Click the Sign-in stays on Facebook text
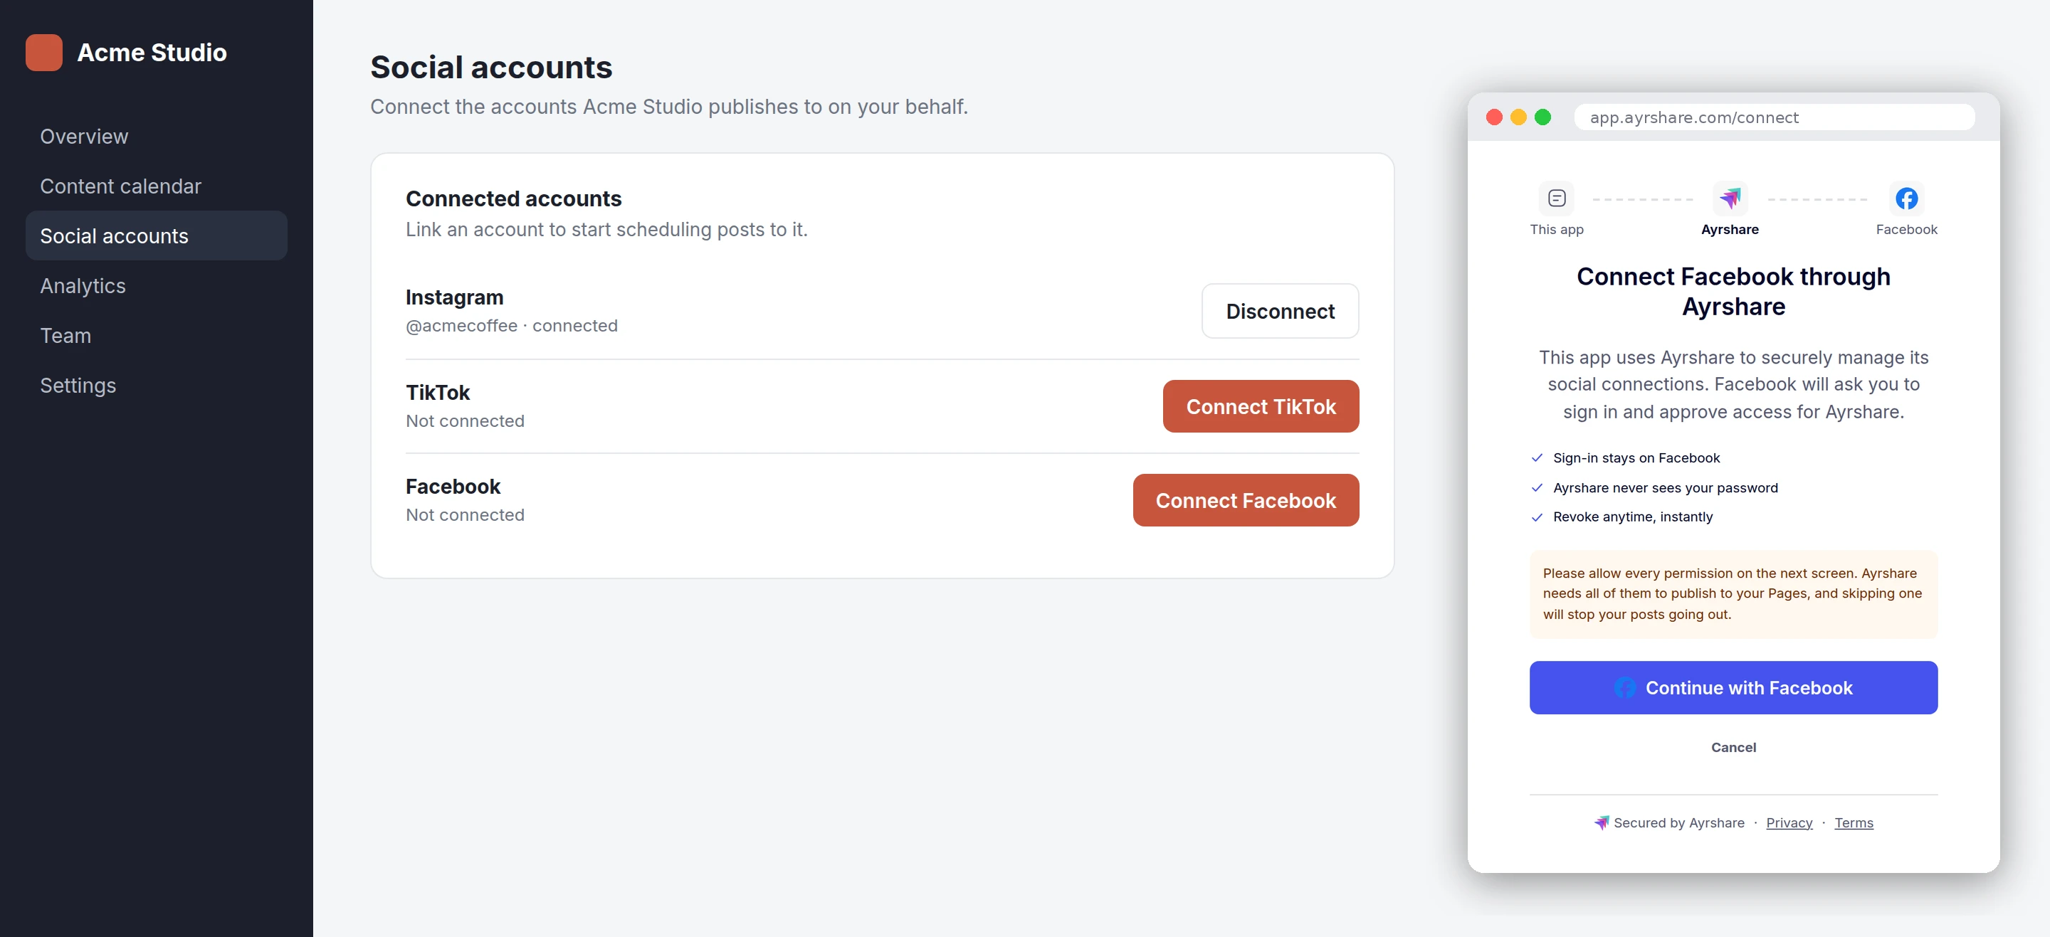Image resolution: width=2050 pixels, height=937 pixels. coord(1636,458)
